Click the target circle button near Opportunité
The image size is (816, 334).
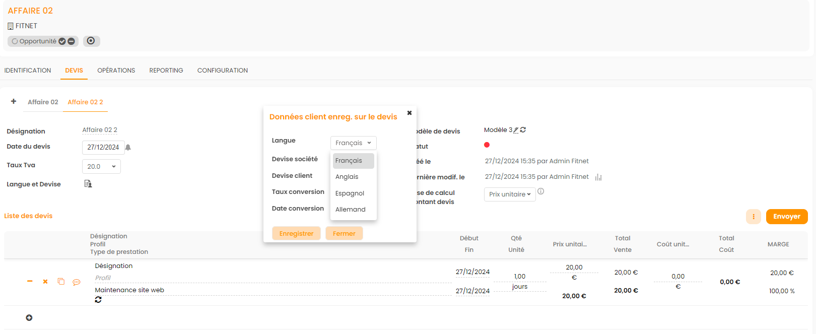(91, 41)
